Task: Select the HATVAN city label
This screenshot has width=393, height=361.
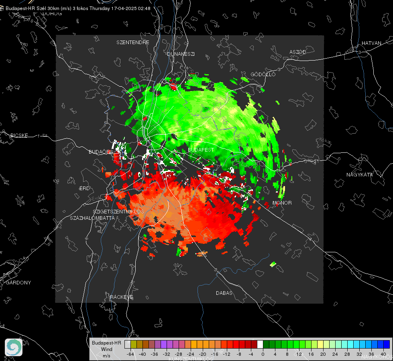Action: (371, 43)
